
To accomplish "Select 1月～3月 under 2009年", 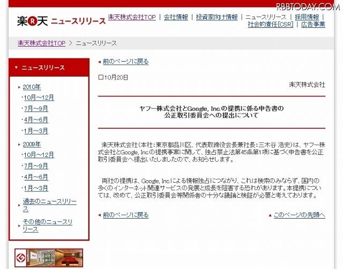I will (36, 188).
